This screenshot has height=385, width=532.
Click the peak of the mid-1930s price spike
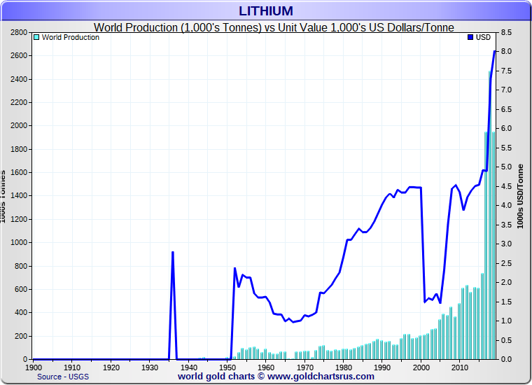coord(172,252)
